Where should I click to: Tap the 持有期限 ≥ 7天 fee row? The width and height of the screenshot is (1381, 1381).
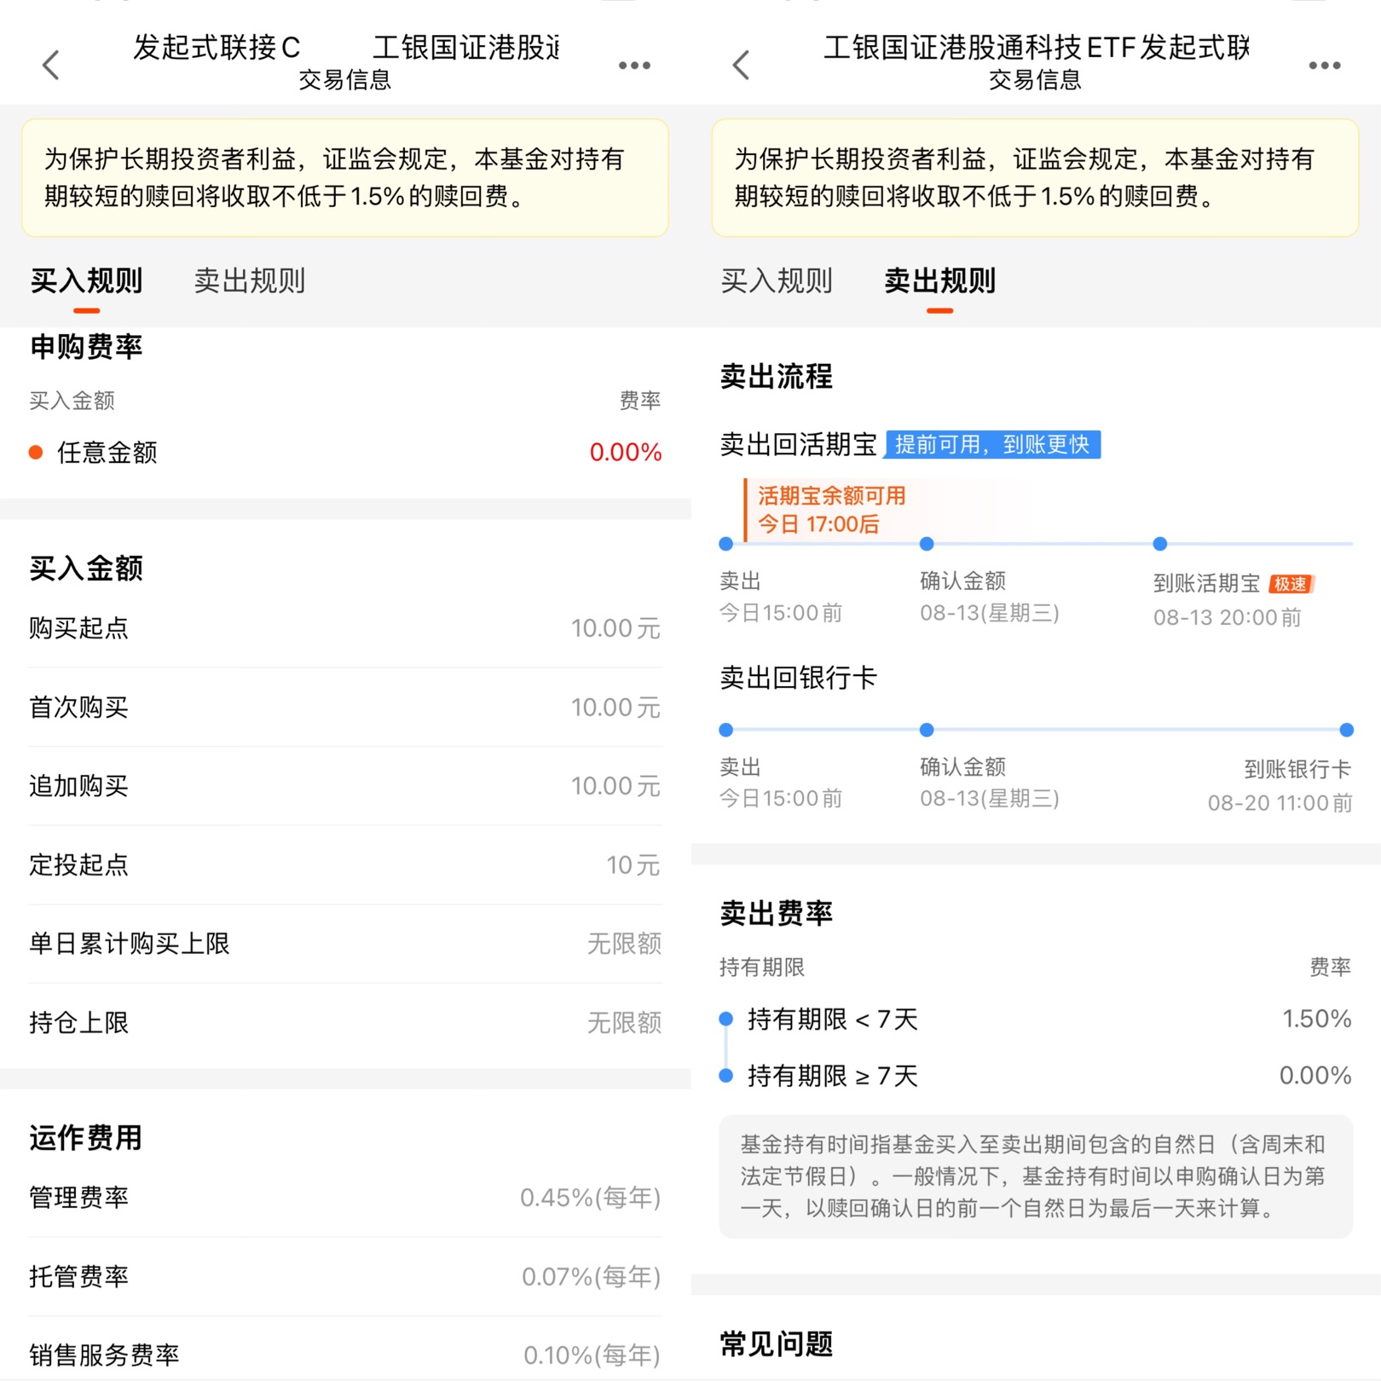[x=1036, y=1076]
